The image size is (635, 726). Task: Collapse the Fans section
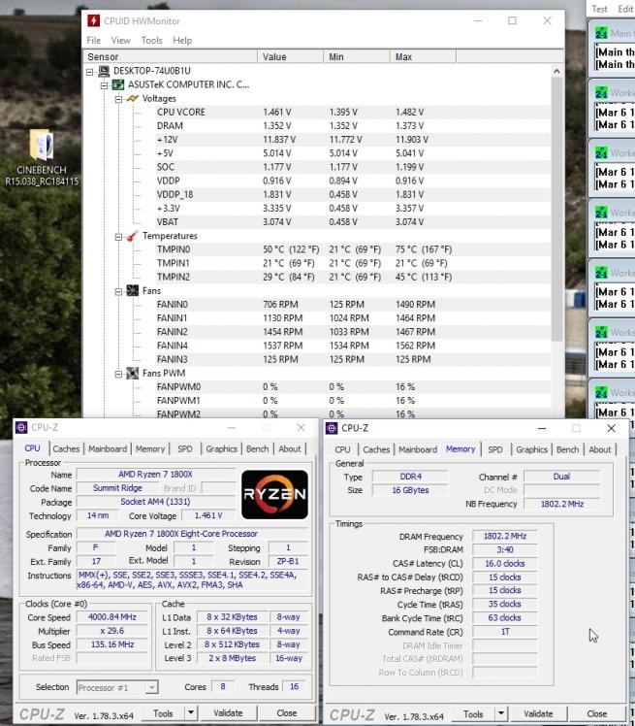(x=118, y=292)
